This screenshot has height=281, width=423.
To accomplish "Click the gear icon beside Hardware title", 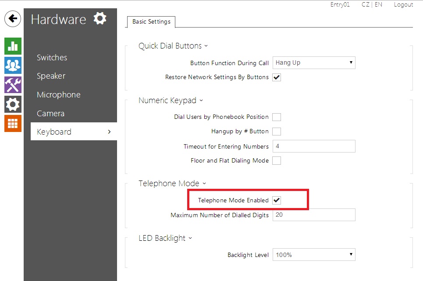I will pos(100,19).
